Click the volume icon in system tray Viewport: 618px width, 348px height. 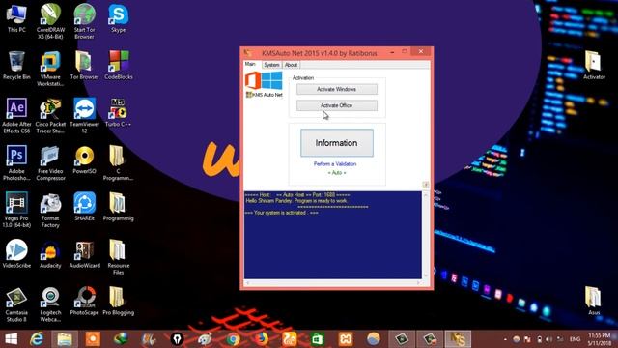(x=548, y=339)
